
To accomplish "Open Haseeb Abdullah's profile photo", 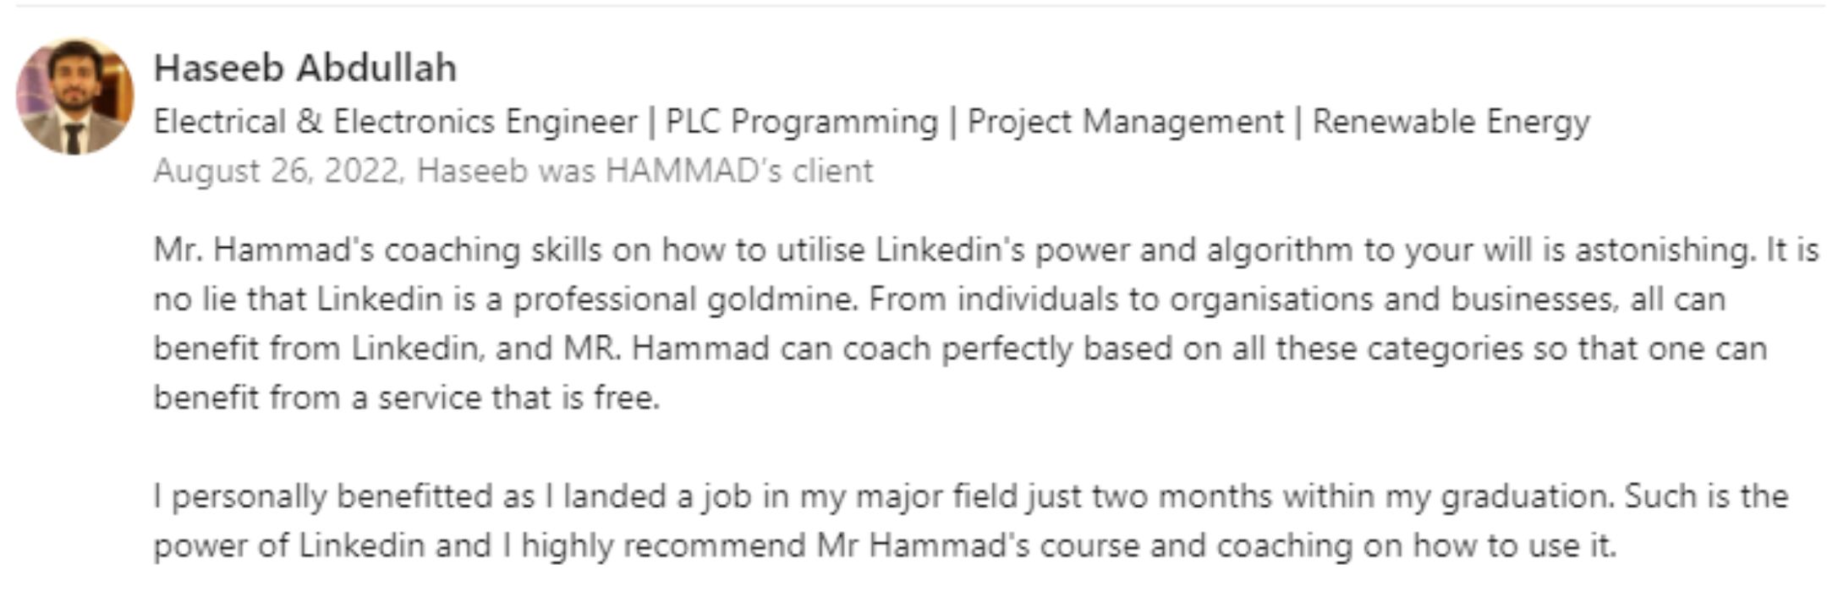I will tap(74, 96).
